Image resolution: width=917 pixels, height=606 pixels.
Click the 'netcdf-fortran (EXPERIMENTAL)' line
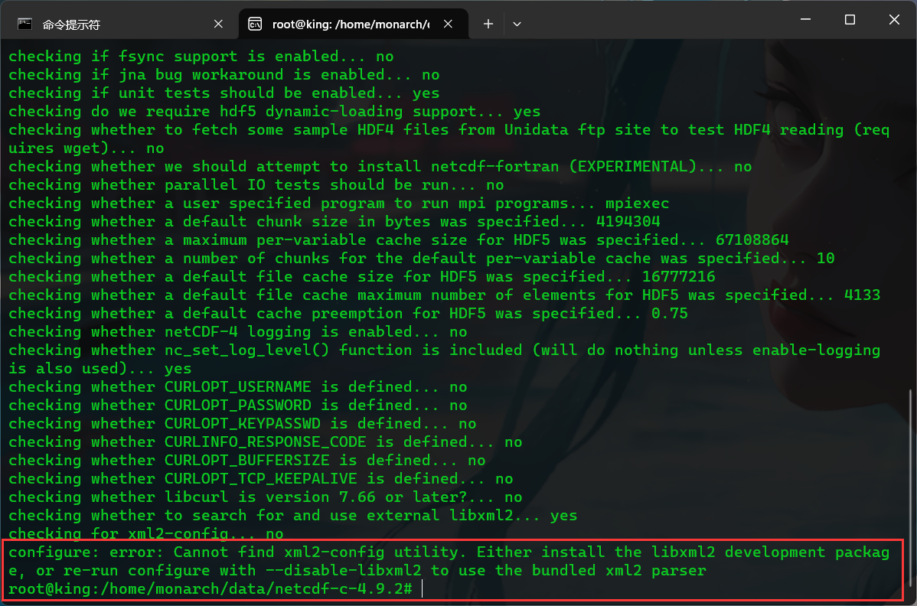click(x=380, y=166)
